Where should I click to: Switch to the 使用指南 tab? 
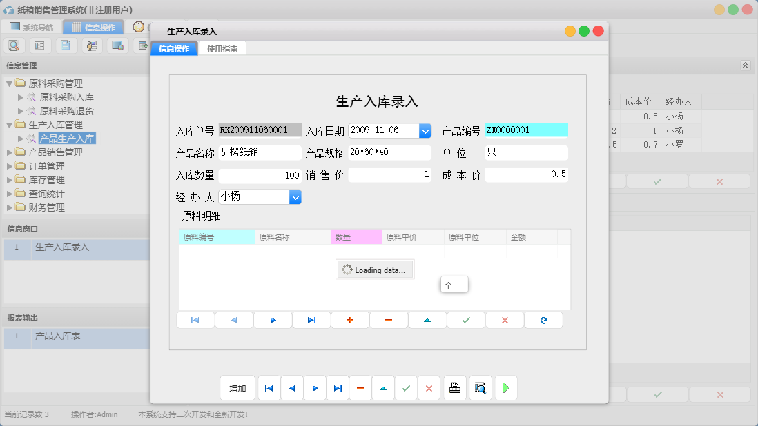[222, 49]
